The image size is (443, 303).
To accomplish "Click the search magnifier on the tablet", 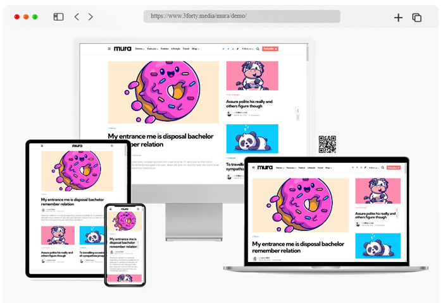I will 112,146.
